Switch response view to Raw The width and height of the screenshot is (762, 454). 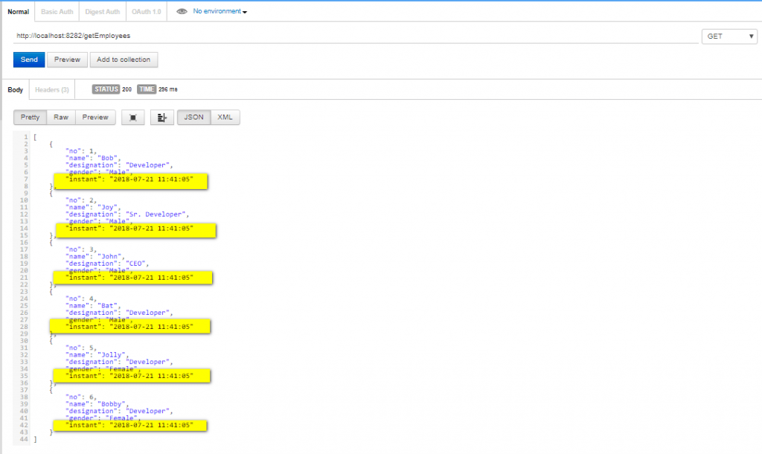point(60,117)
